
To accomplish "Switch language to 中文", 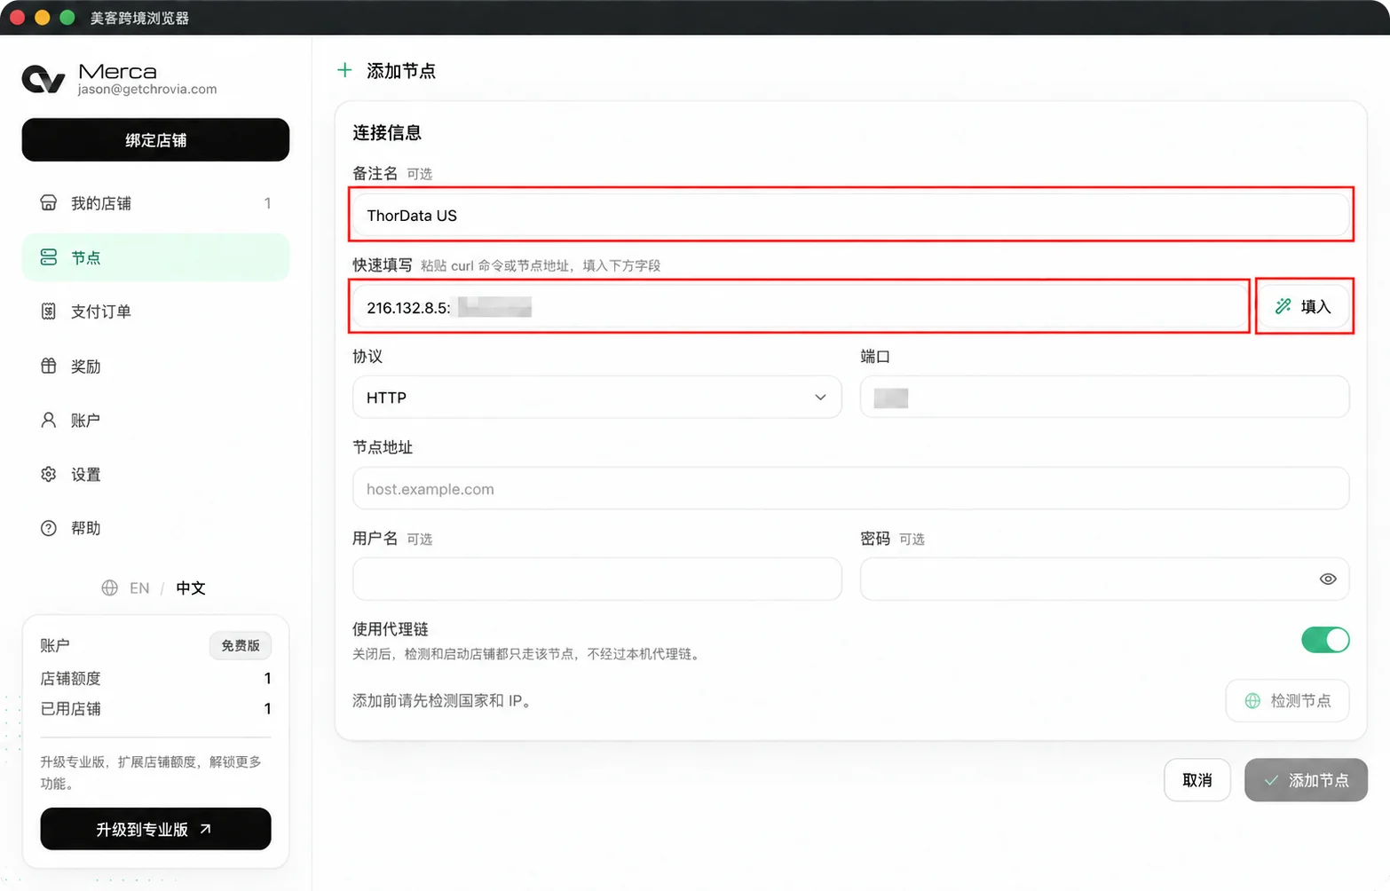I will click(x=191, y=587).
